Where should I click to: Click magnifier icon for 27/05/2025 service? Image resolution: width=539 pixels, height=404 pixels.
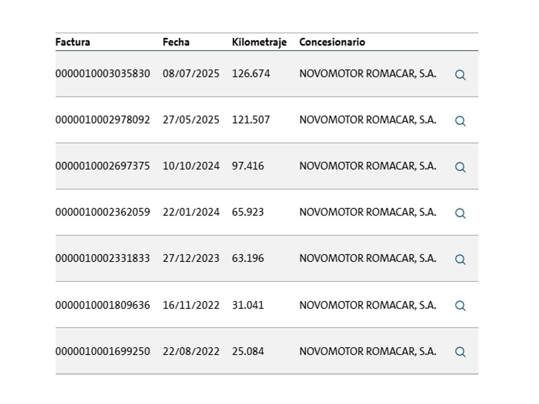click(460, 121)
